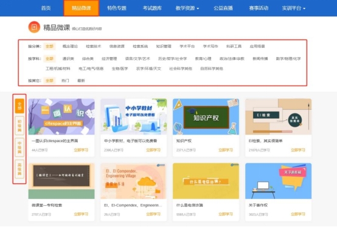
Task: Filter courses by 热门
Action: click(65, 81)
